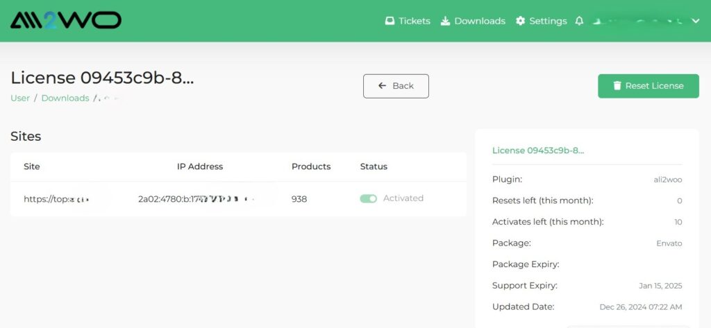The height and width of the screenshot is (328, 711).
Task: Click the Downloads arrow icon in the header
Action: tap(446, 21)
